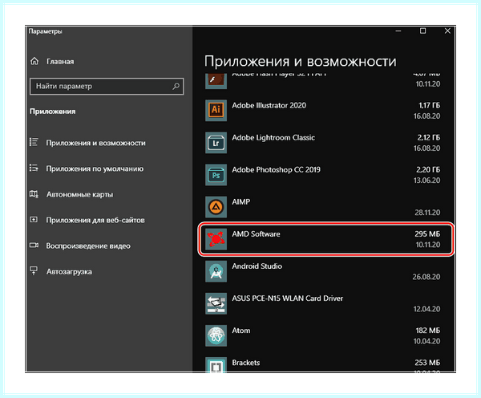Click the Adobe Photoshop CC Ps icon
The height and width of the screenshot is (398, 481).
point(216,175)
